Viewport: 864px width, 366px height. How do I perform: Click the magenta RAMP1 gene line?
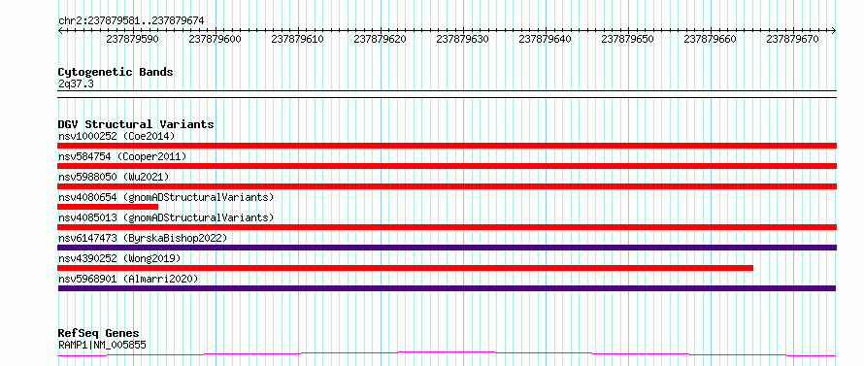click(x=447, y=354)
